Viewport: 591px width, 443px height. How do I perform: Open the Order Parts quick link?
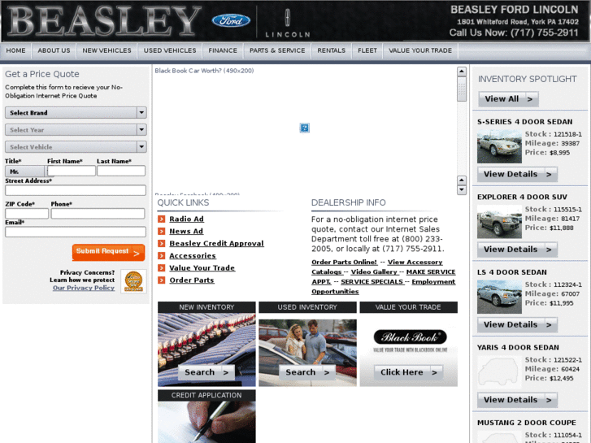point(192,280)
